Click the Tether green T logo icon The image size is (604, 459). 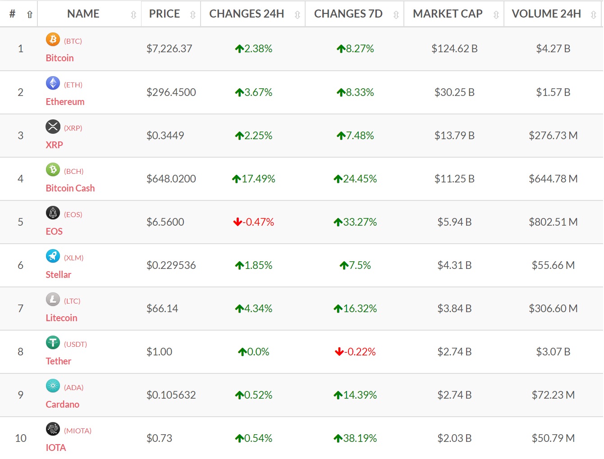coord(53,342)
